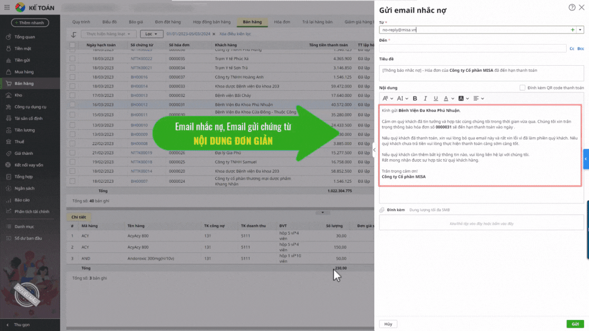This screenshot has height=331, width=589.
Task: Click the paperclip Đính kèm icon
Action: coord(382,210)
